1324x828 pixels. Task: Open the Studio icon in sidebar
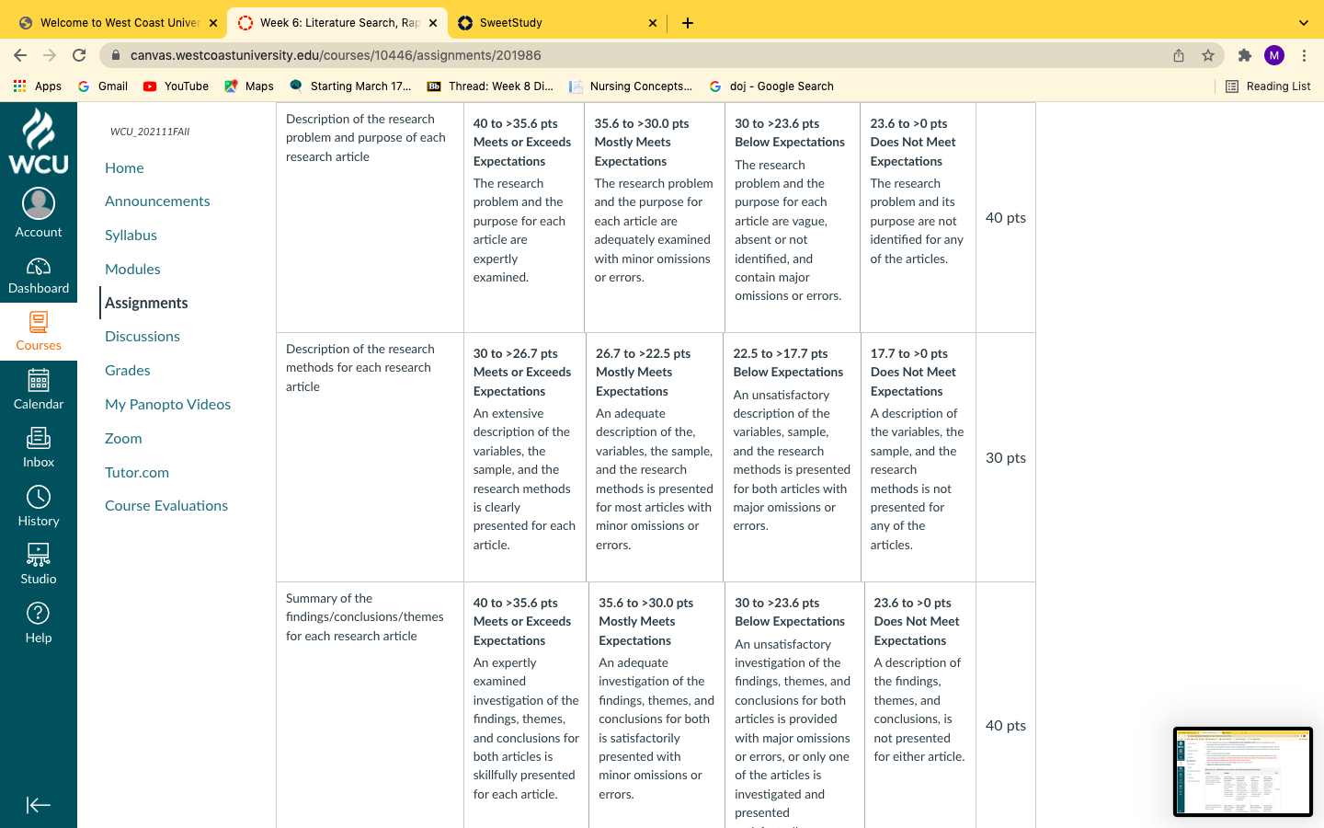(39, 555)
